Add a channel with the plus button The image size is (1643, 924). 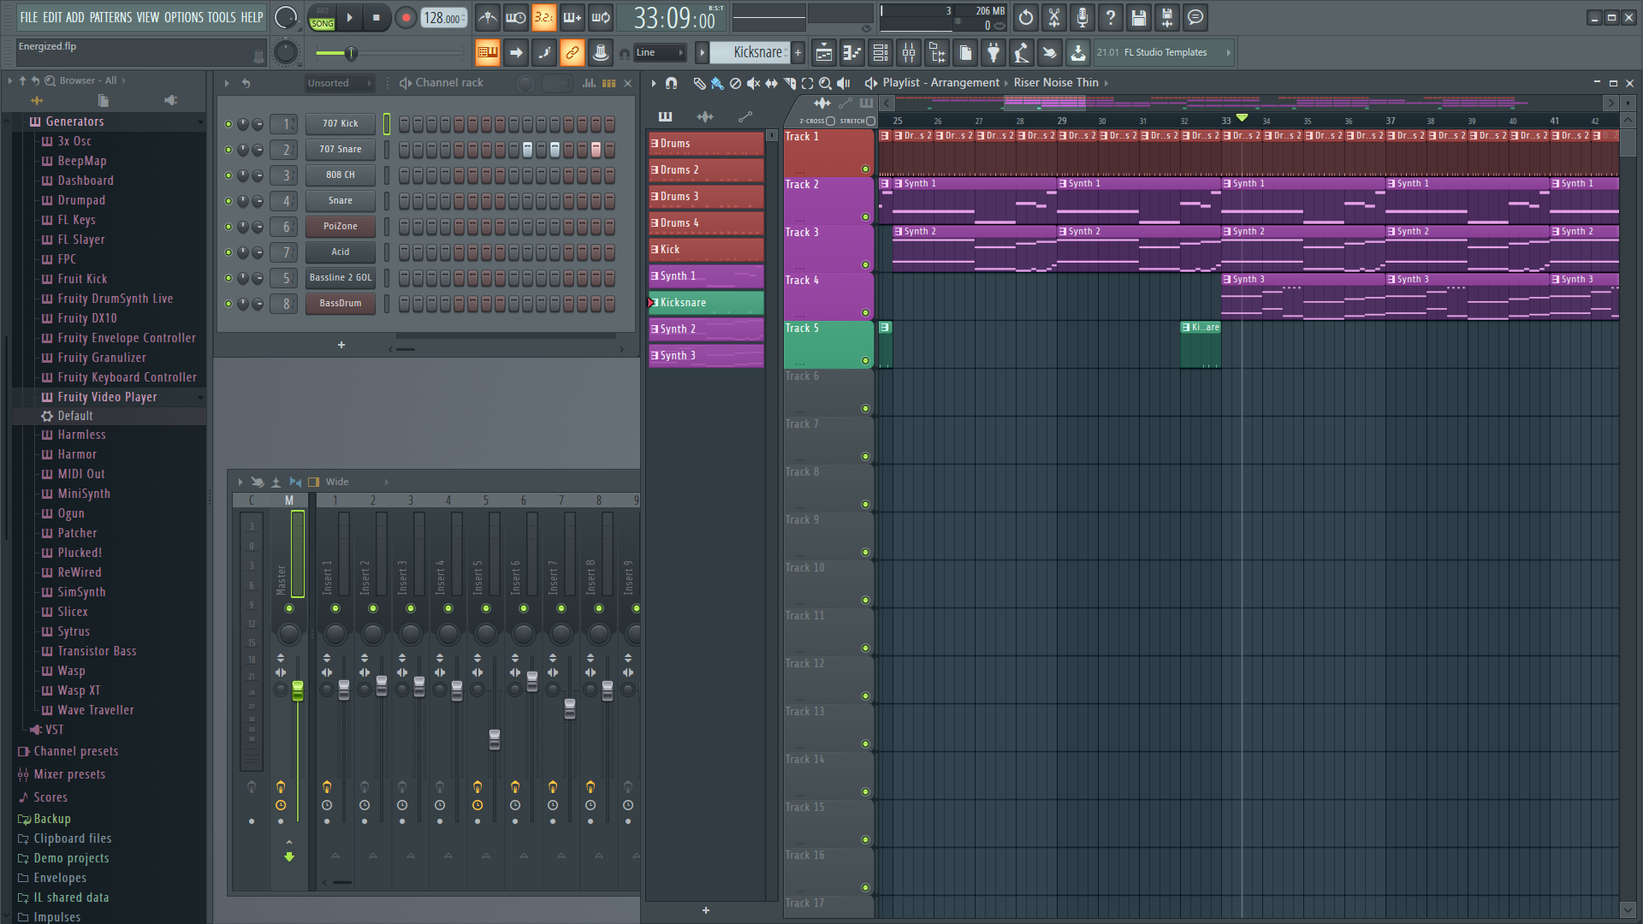tap(341, 345)
